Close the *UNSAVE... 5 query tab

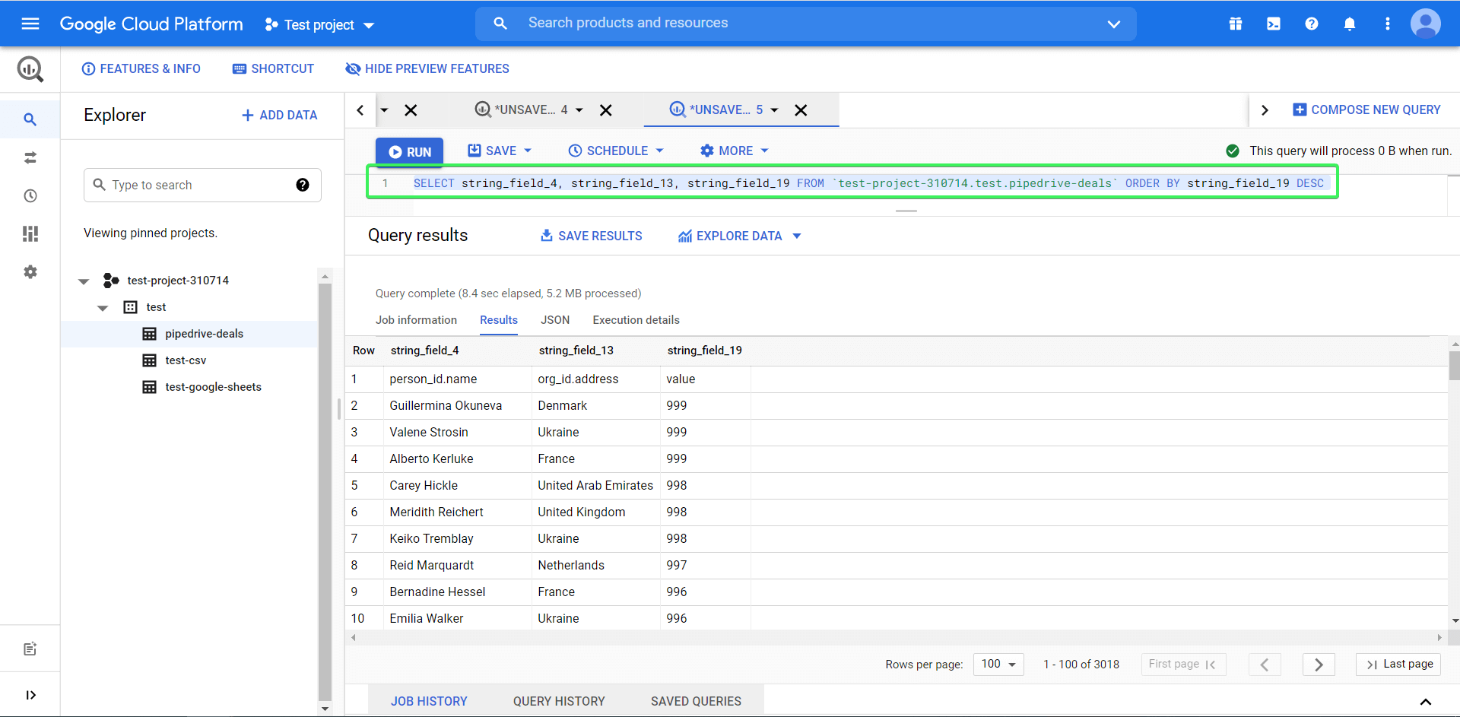click(x=801, y=110)
